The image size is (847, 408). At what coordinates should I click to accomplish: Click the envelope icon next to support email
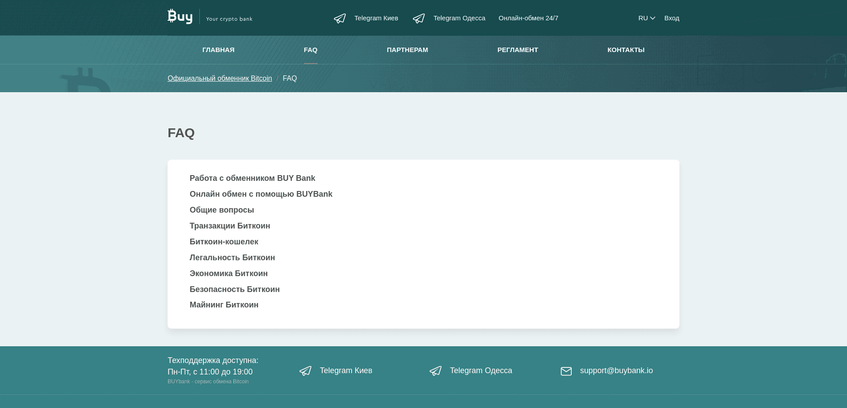566,371
